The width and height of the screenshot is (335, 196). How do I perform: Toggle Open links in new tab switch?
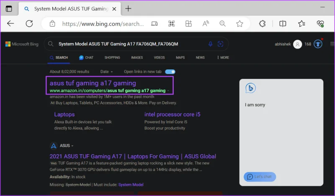tap(170, 71)
